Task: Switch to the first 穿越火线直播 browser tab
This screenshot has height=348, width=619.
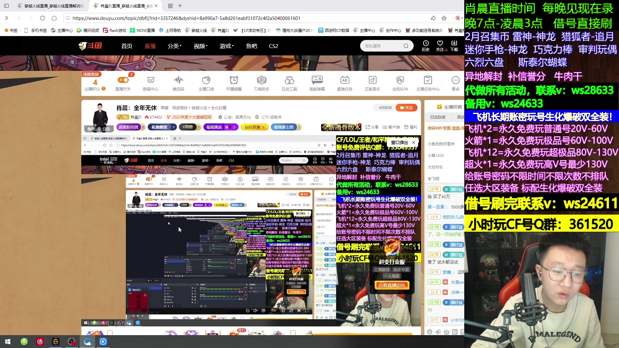Action: 52,6
